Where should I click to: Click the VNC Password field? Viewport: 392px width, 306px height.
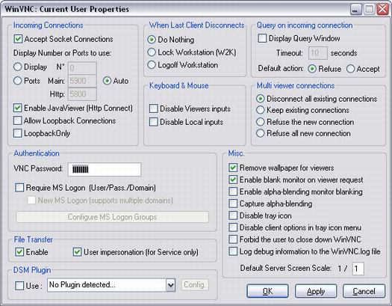click(105, 169)
